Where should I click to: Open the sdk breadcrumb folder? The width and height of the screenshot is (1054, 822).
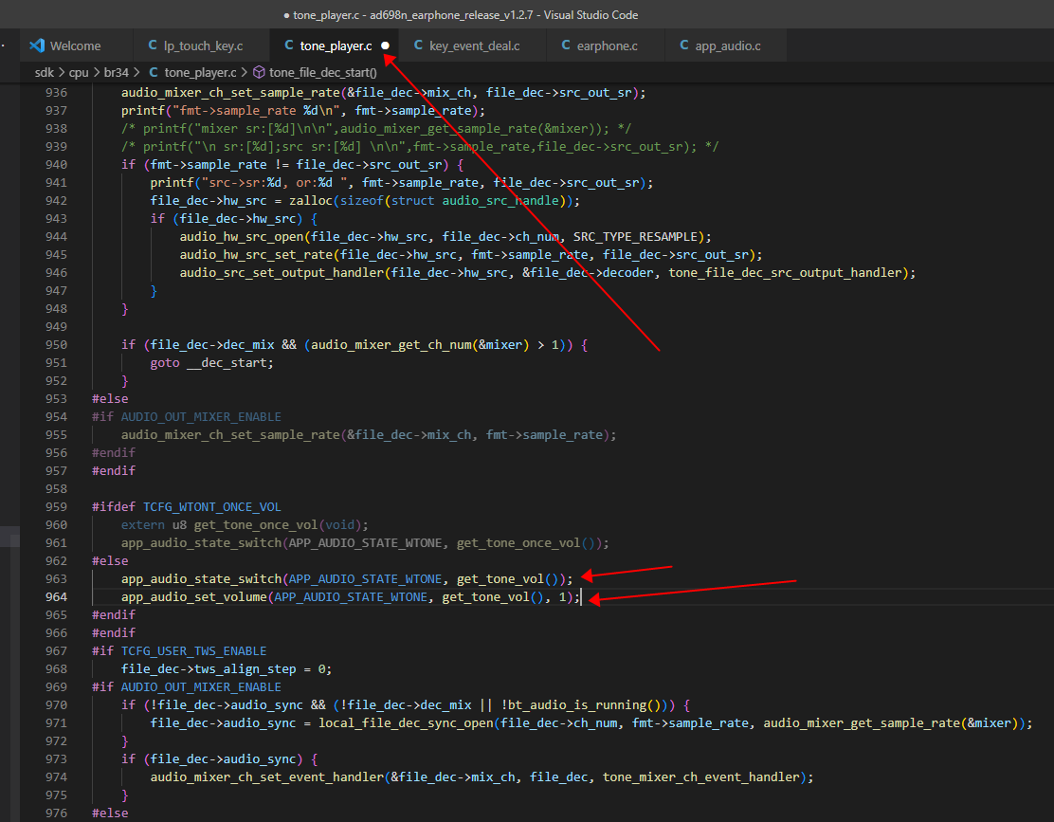click(45, 73)
